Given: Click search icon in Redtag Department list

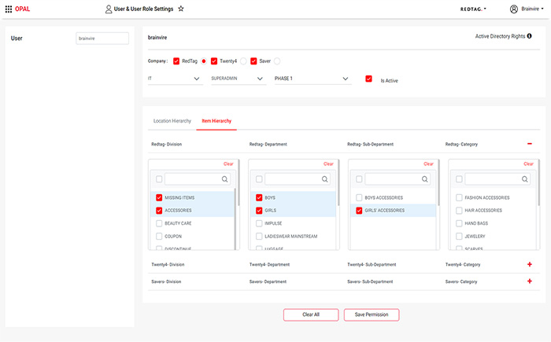Looking at the screenshot, I should [x=324, y=179].
